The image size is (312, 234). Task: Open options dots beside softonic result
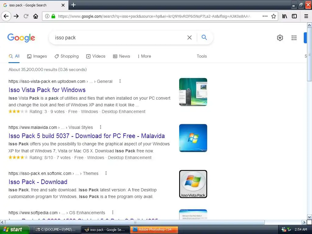106,173
